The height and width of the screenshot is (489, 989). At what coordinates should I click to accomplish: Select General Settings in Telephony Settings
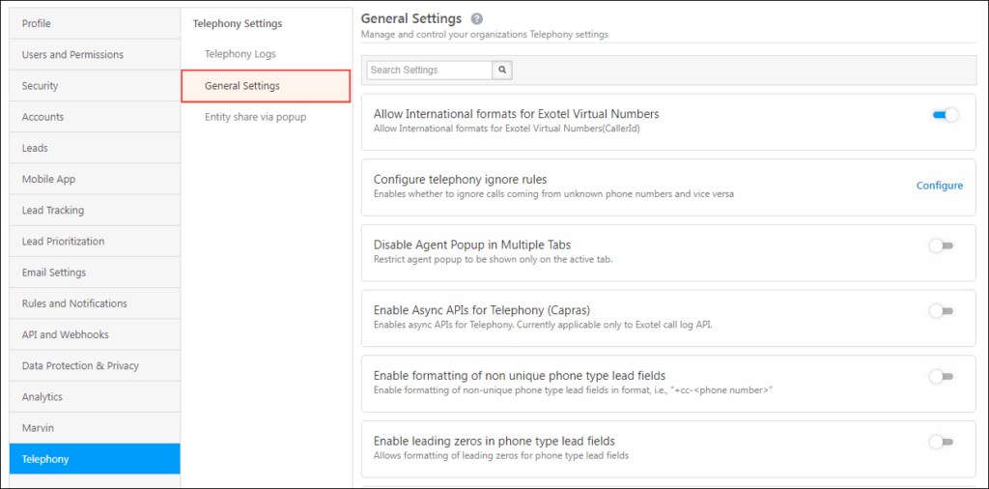(242, 86)
